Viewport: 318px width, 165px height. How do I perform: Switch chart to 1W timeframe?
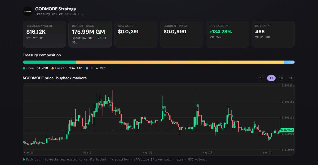pyautogui.click(x=290, y=78)
